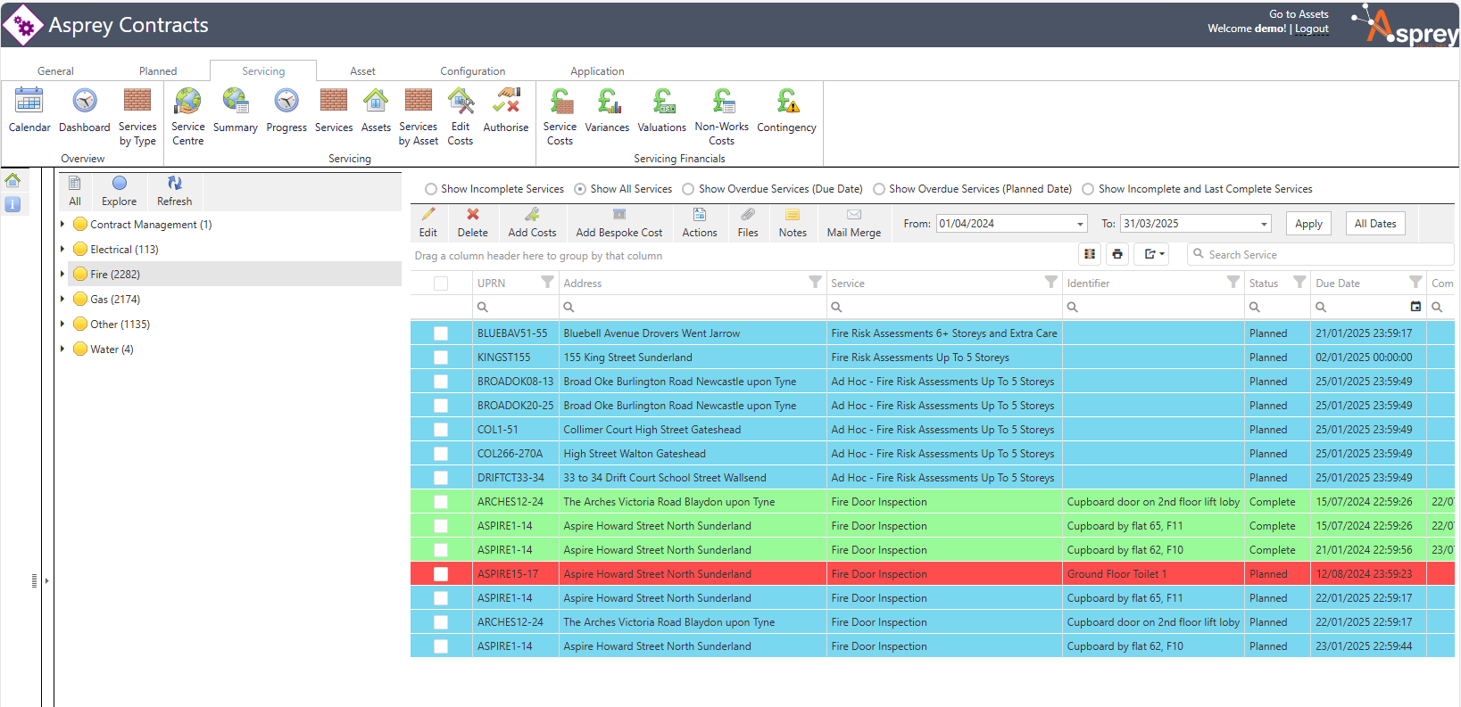Click the Mail Merge envelope icon
Screen dimensions: 1461x707
(x=853, y=215)
